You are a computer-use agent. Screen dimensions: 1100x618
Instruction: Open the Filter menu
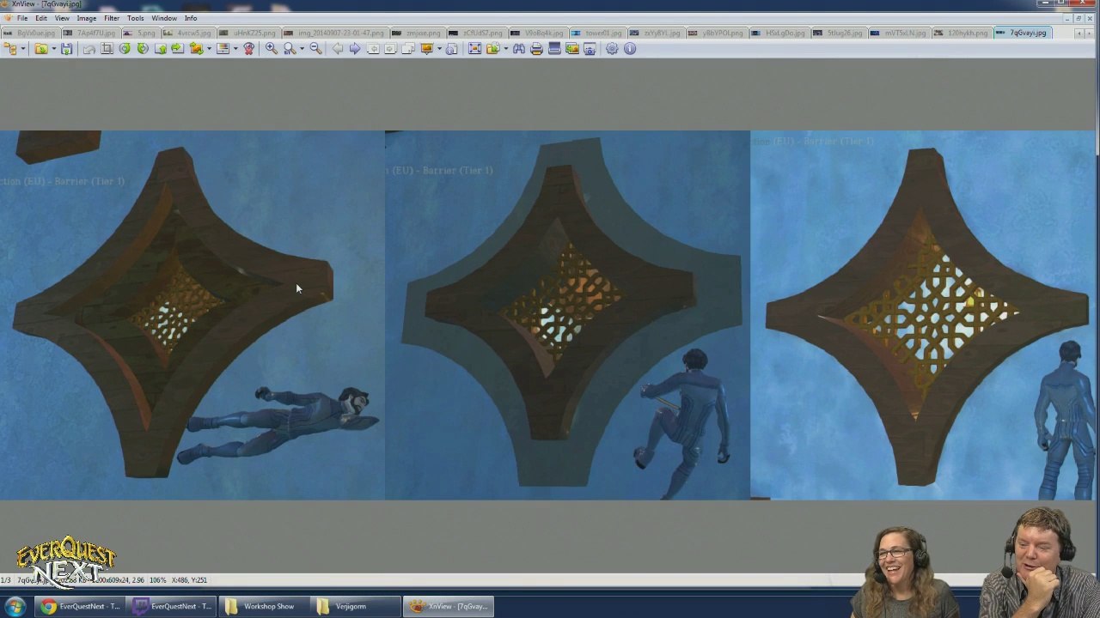tap(112, 18)
